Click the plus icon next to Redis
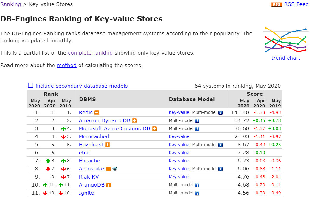 click(97, 113)
